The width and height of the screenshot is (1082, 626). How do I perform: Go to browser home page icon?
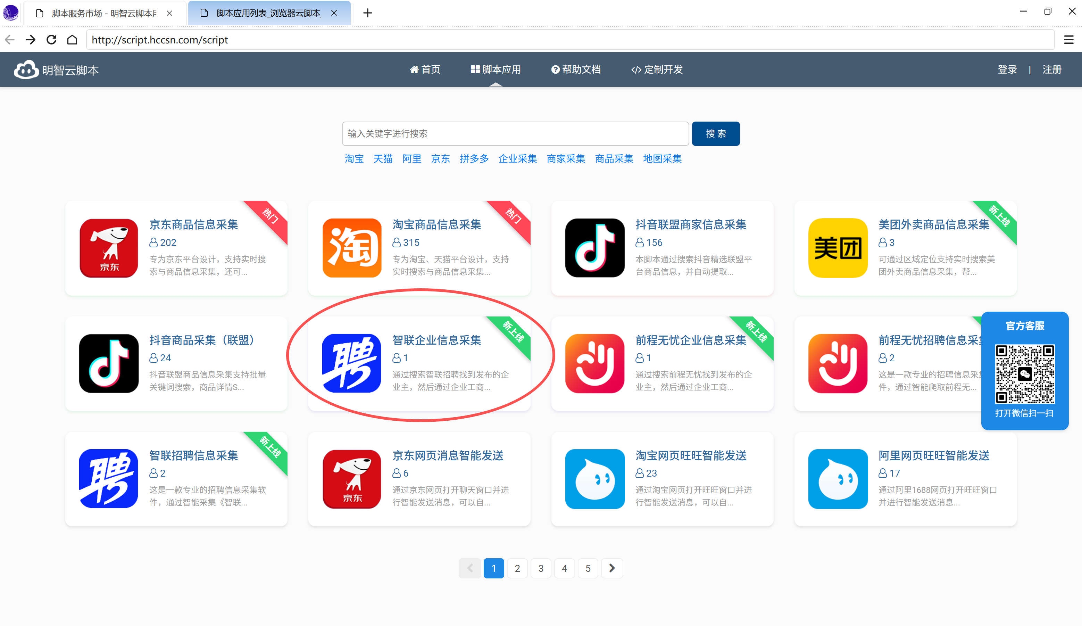[x=72, y=40]
